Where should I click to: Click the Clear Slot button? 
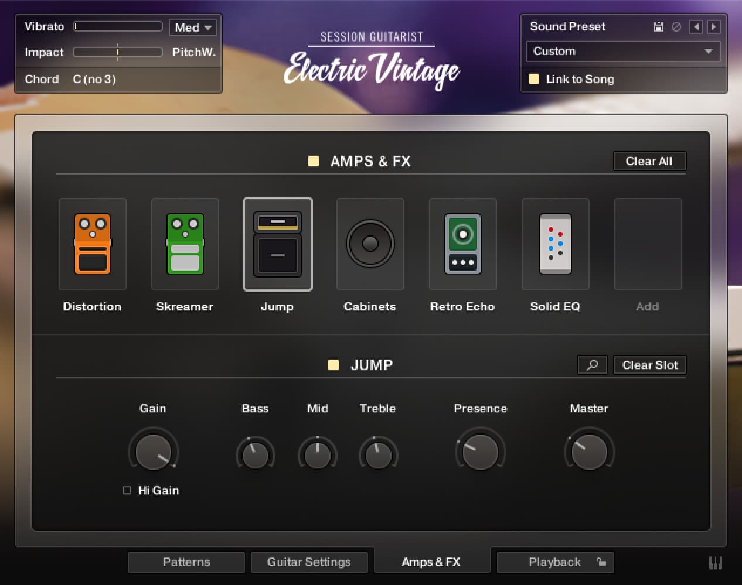click(649, 365)
